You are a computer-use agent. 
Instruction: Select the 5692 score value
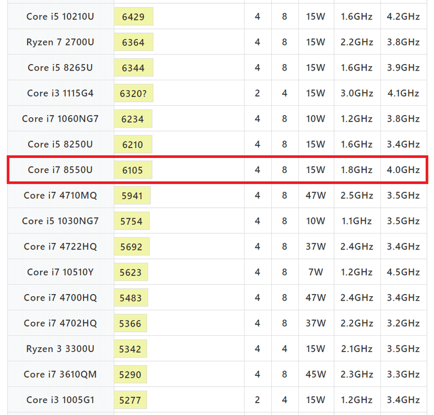pos(131,247)
